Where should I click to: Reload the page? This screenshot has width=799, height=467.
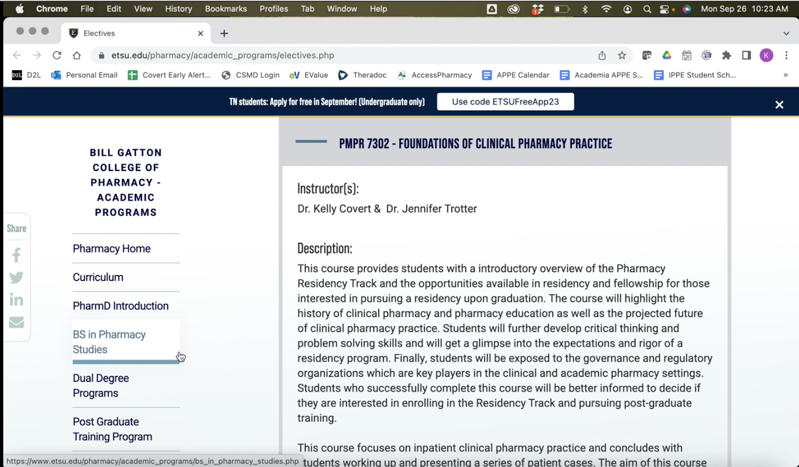56,55
